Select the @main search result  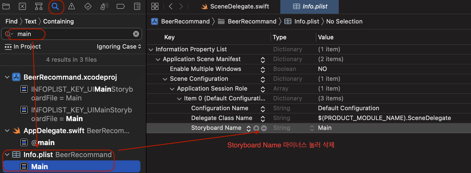(37, 143)
